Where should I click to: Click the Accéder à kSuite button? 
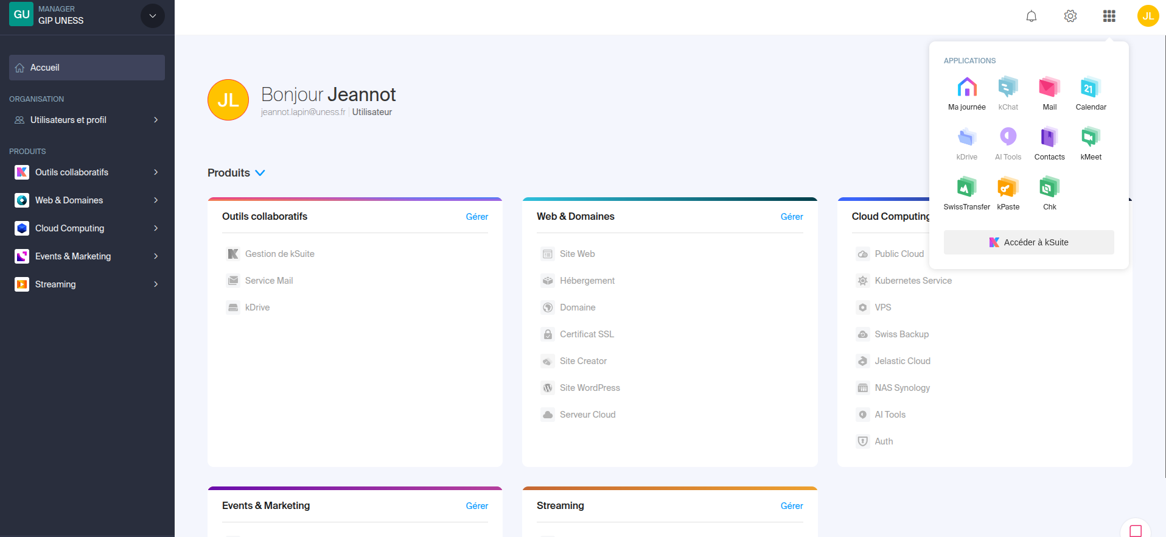click(x=1028, y=242)
